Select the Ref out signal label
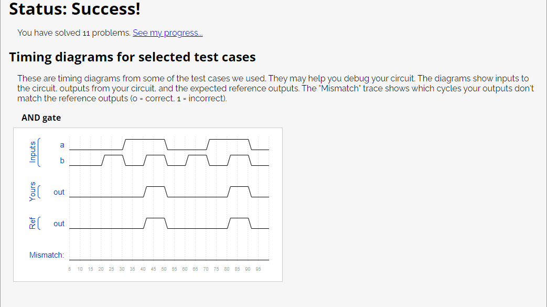The width and height of the screenshot is (547, 307). [59, 224]
